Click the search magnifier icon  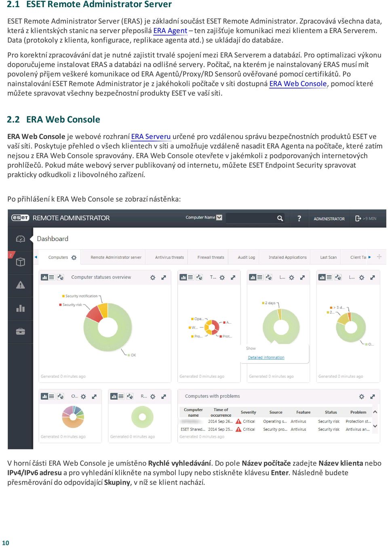[x=280, y=218]
